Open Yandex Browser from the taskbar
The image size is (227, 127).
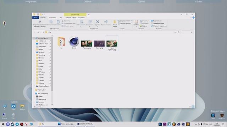(26, 124)
